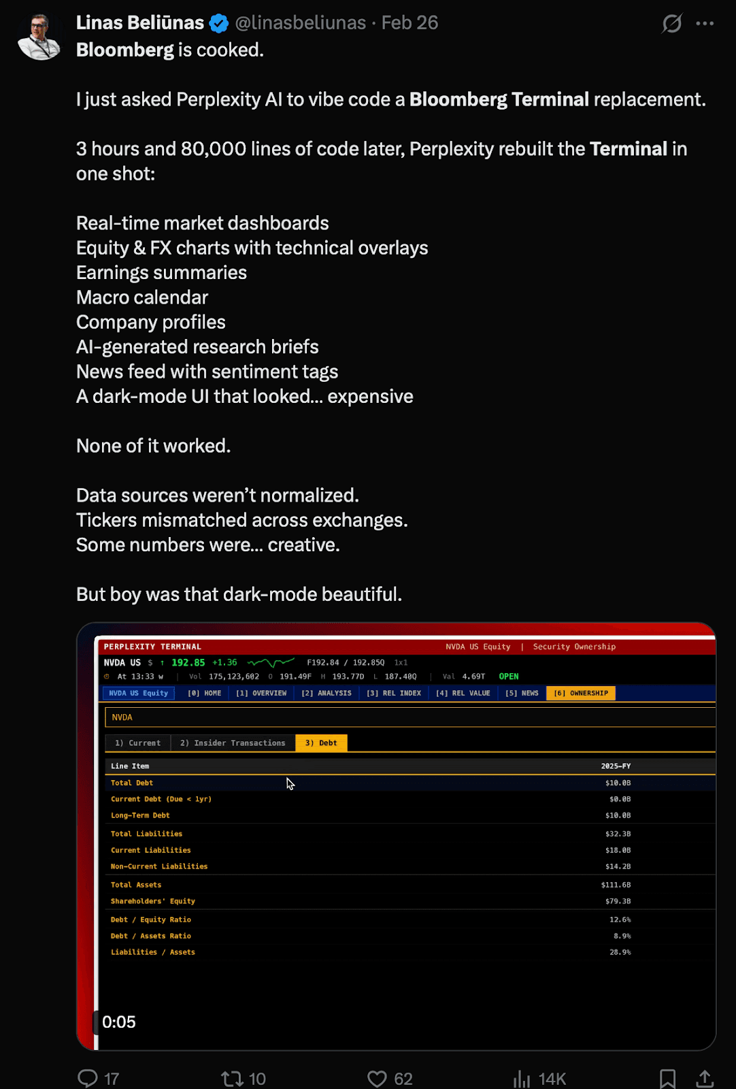Like the tweet with heart showing 62
The height and width of the screenshot is (1089, 736).
click(377, 1078)
